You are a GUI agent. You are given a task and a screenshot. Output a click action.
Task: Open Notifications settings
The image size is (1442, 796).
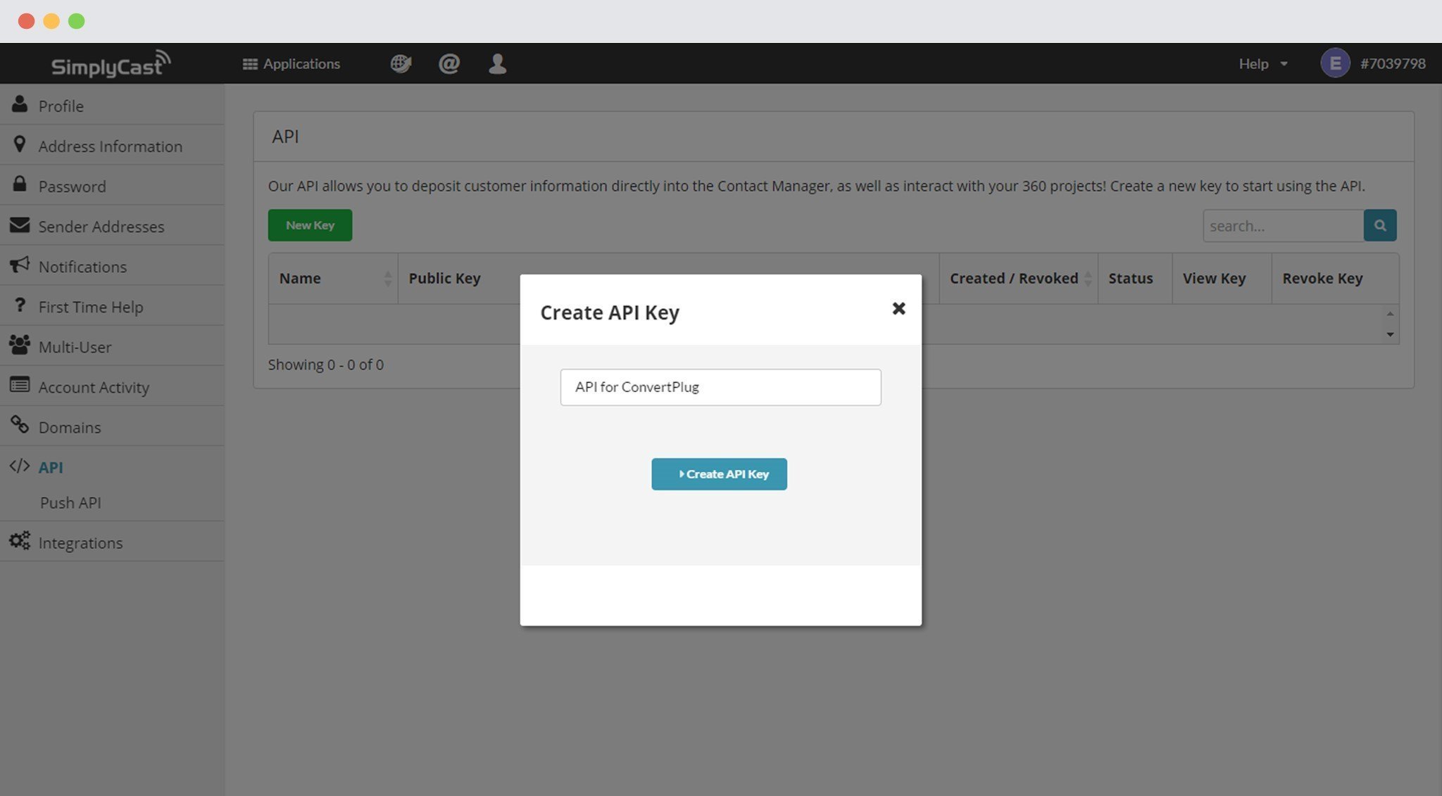click(112, 266)
